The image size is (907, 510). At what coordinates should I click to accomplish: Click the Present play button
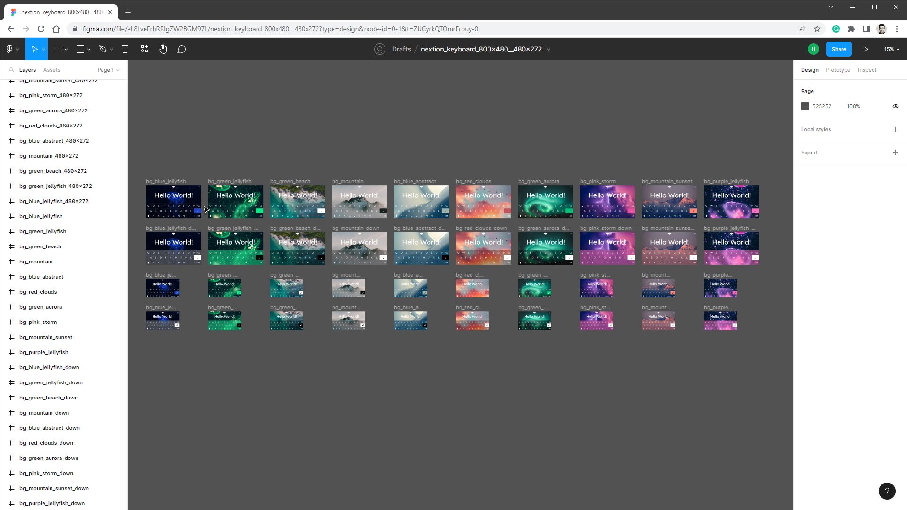(x=866, y=49)
